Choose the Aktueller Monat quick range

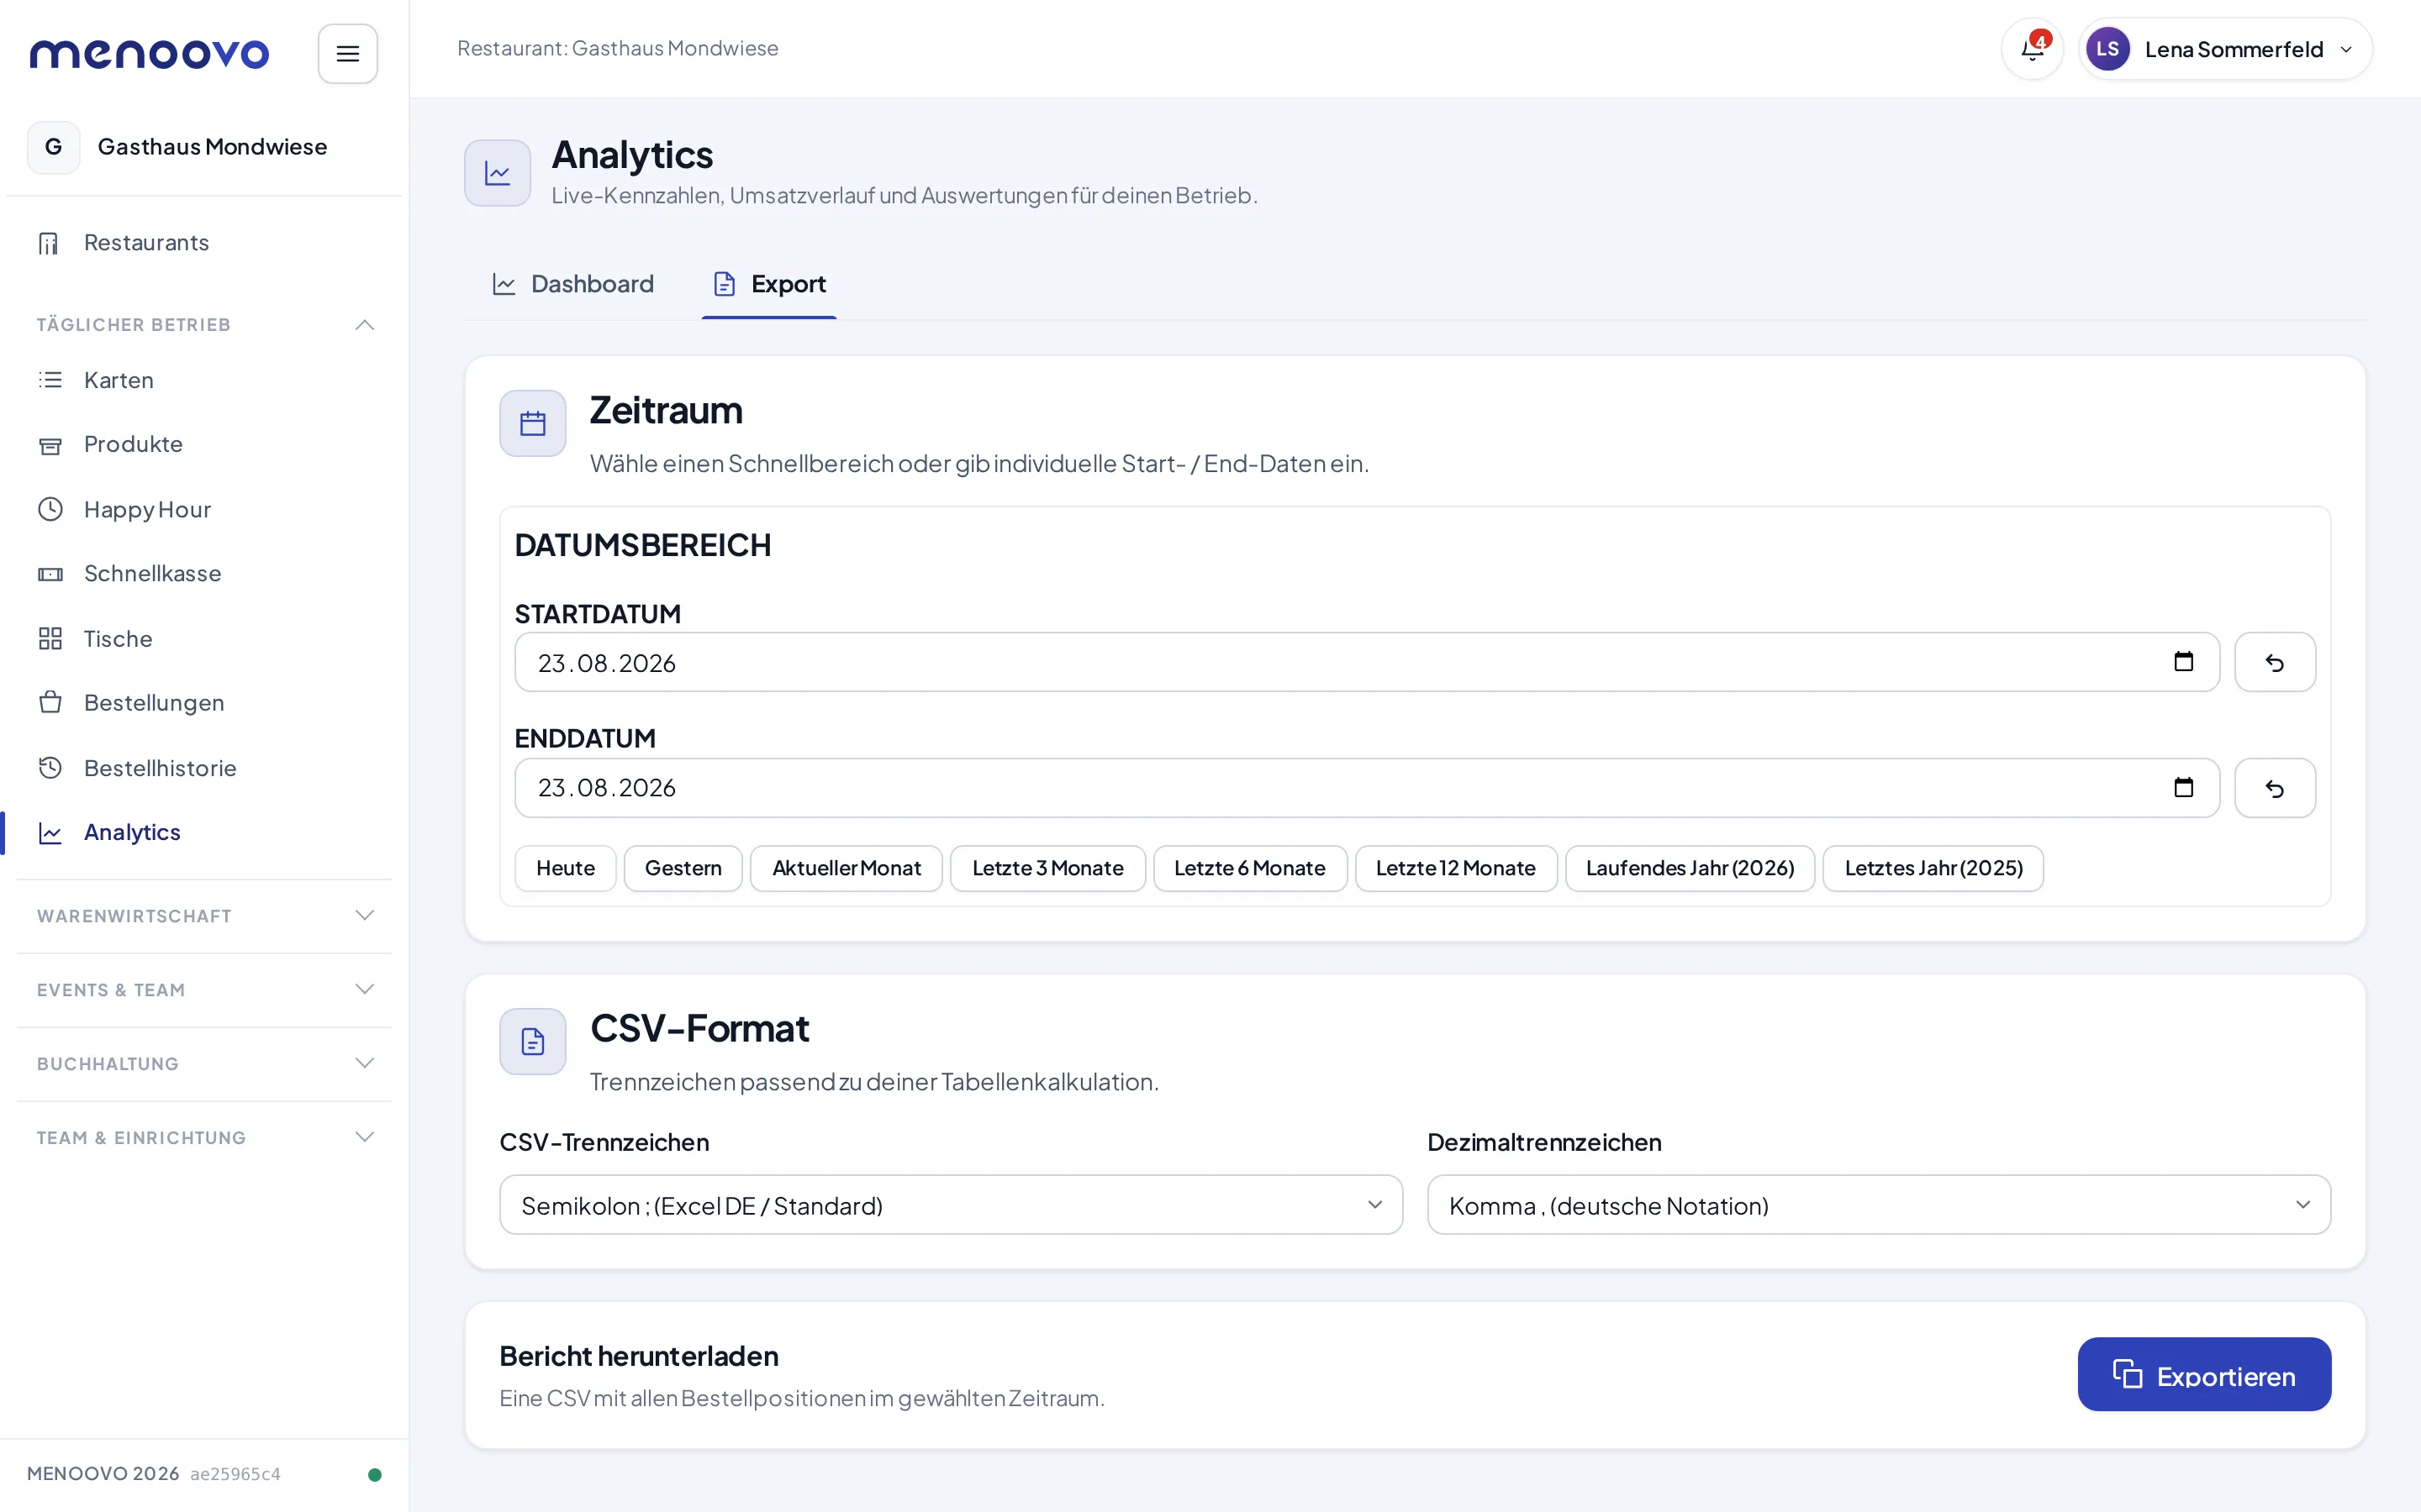point(847,868)
